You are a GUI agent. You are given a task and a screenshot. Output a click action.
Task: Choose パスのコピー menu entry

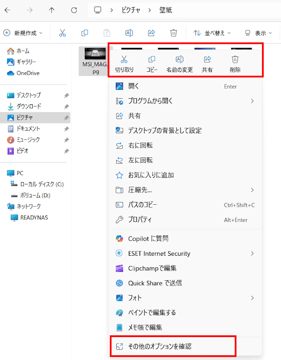185,205
